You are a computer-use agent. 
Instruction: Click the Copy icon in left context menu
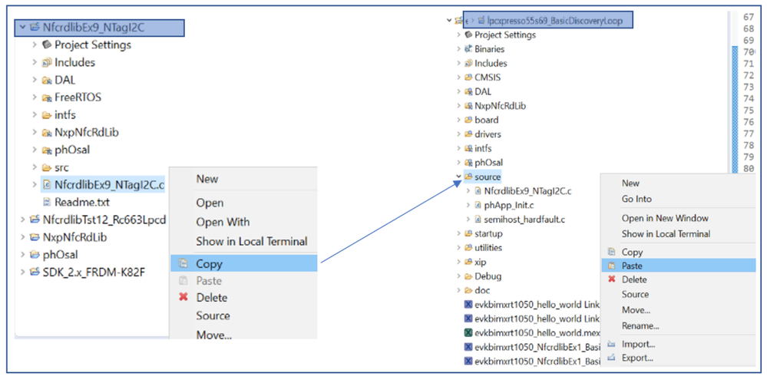[x=183, y=263]
